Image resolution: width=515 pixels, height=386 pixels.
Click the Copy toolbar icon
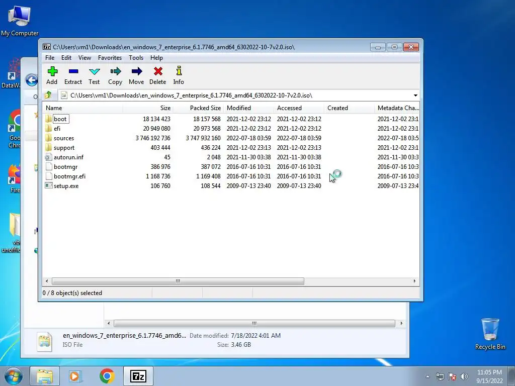tap(115, 71)
